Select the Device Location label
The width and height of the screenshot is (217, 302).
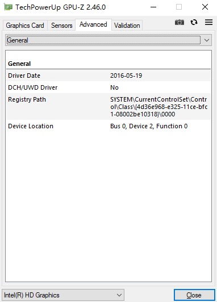(x=31, y=126)
